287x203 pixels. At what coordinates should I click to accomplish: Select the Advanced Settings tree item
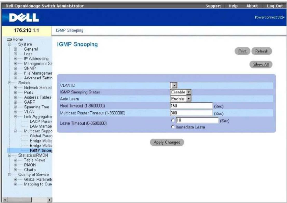coord(38,78)
